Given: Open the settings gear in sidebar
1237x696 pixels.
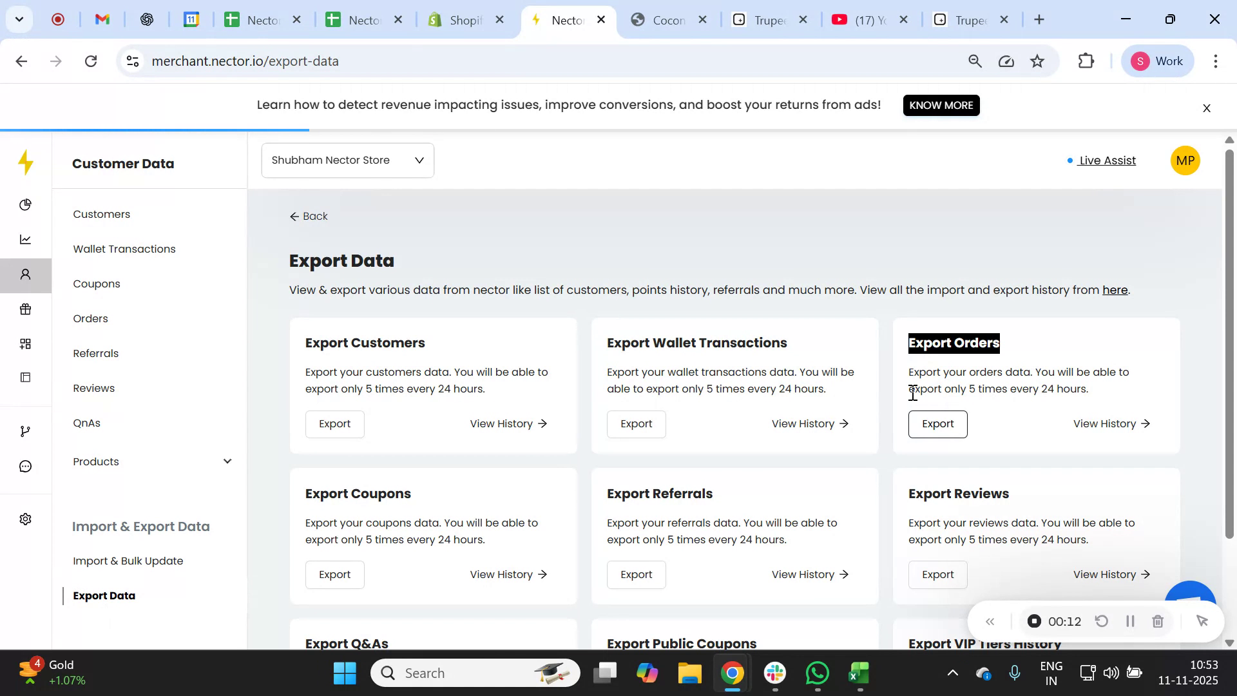Looking at the screenshot, I should pos(25,519).
